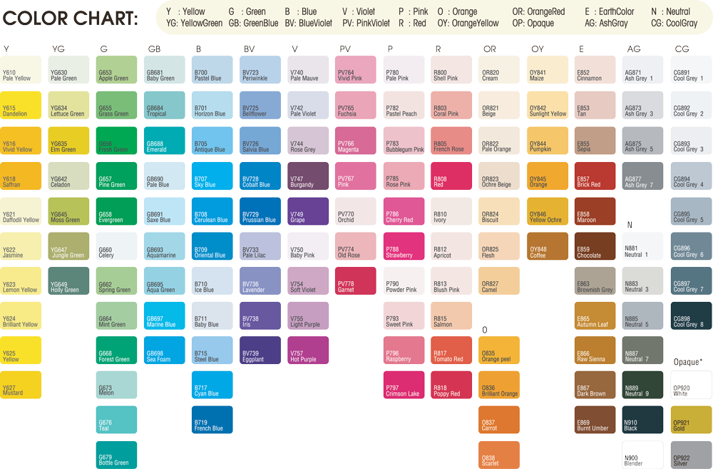Screen dimensions: 713x469
Task: Click the N900 Blender swatch
Action: [642, 454]
